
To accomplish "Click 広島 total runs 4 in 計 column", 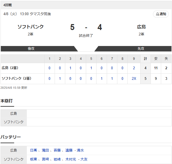I will (145, 68).
